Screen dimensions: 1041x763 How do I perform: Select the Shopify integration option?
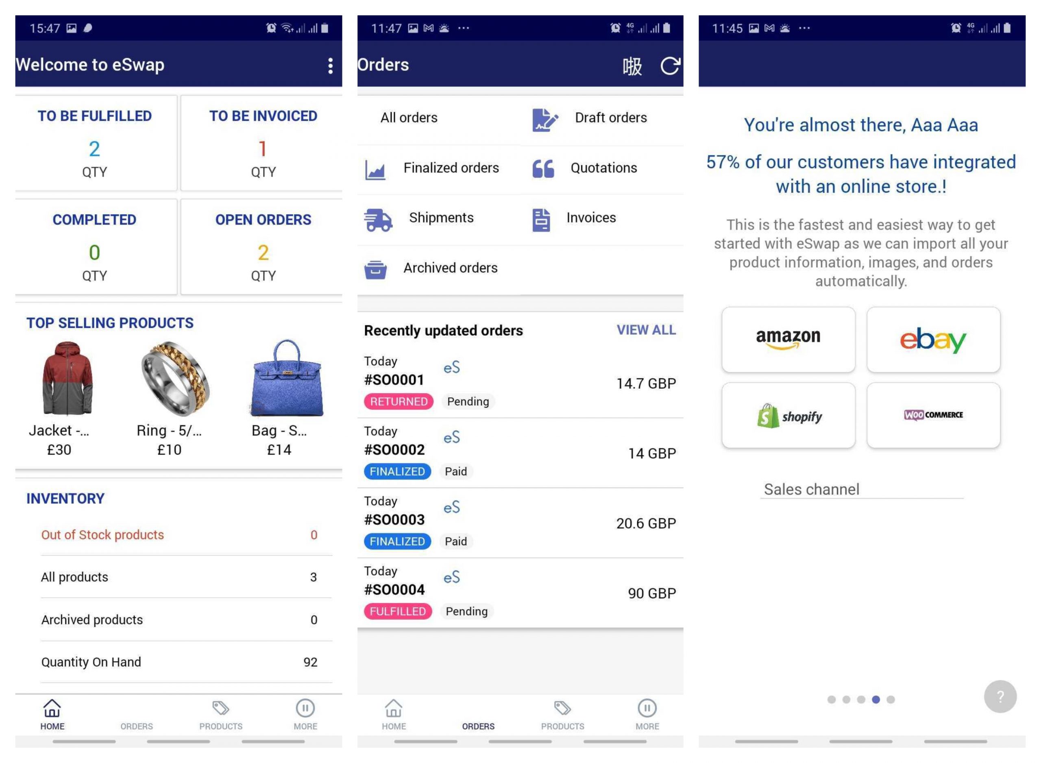pos(788,416)
